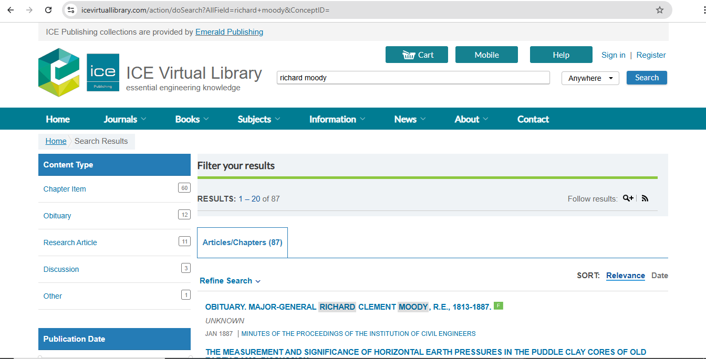Viewport: 706px width, 359px height.
Task: Expand the Refine Search option
Action: (230, 281)
